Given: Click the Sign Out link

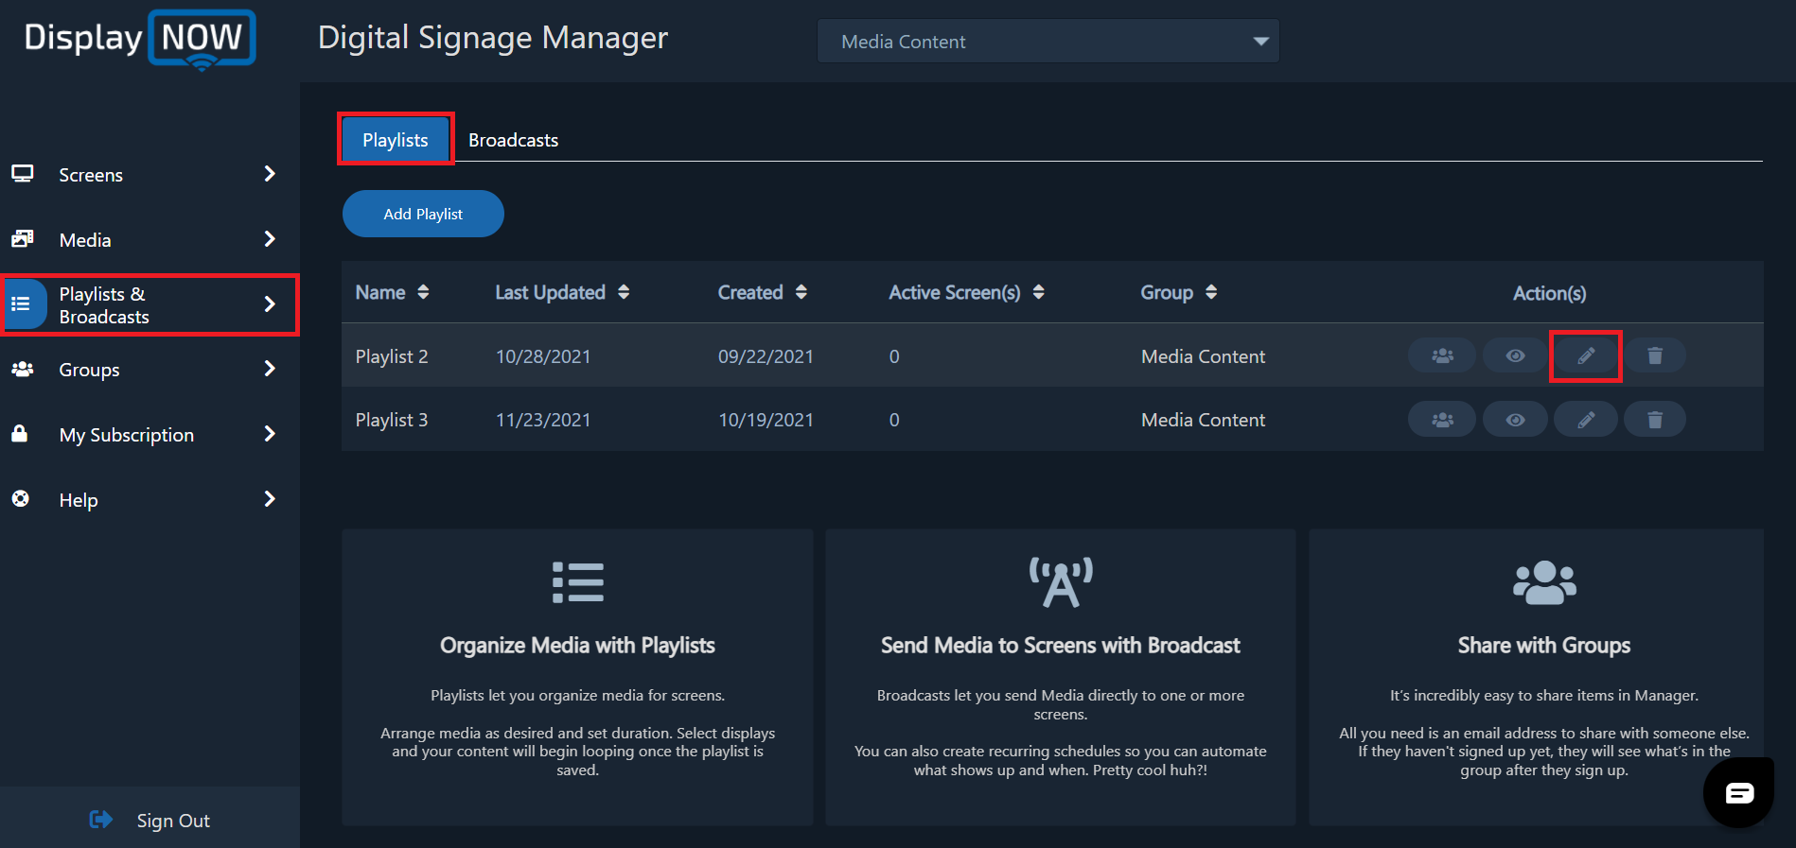Looking at the screenshot, I should point(173,821).
